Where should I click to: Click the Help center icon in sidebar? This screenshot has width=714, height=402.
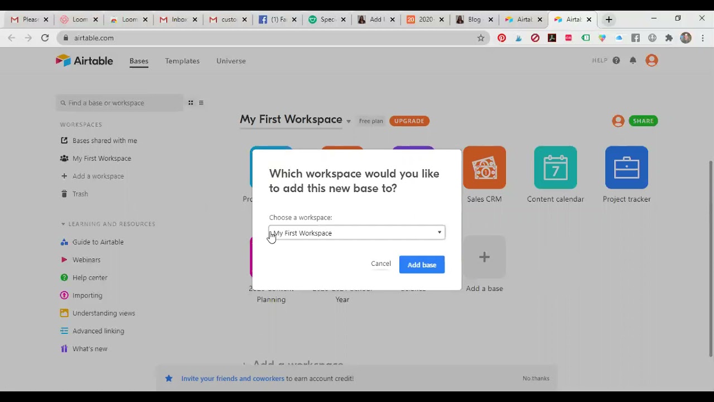tap(64, 277)
